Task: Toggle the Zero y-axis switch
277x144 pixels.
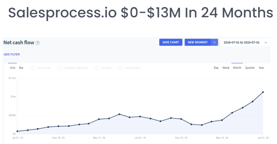Action: pyautogui.click(x=33, y=68)
